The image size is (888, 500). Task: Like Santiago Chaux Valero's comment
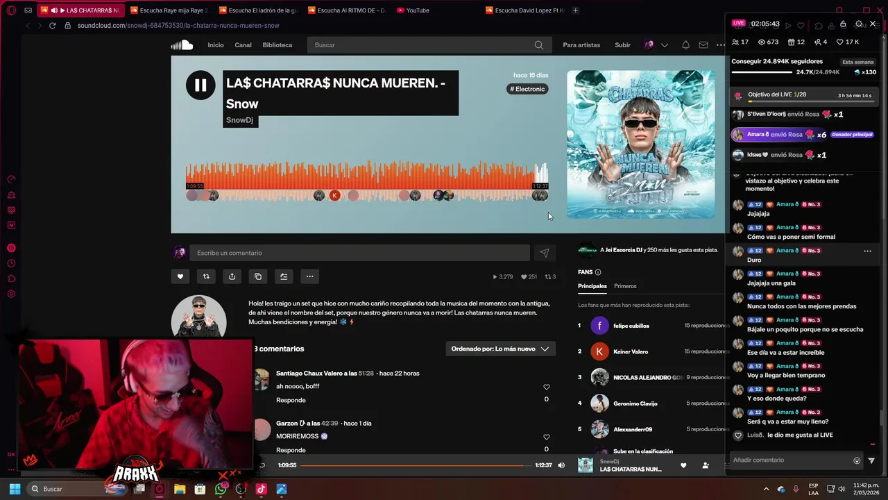(547, 387)
